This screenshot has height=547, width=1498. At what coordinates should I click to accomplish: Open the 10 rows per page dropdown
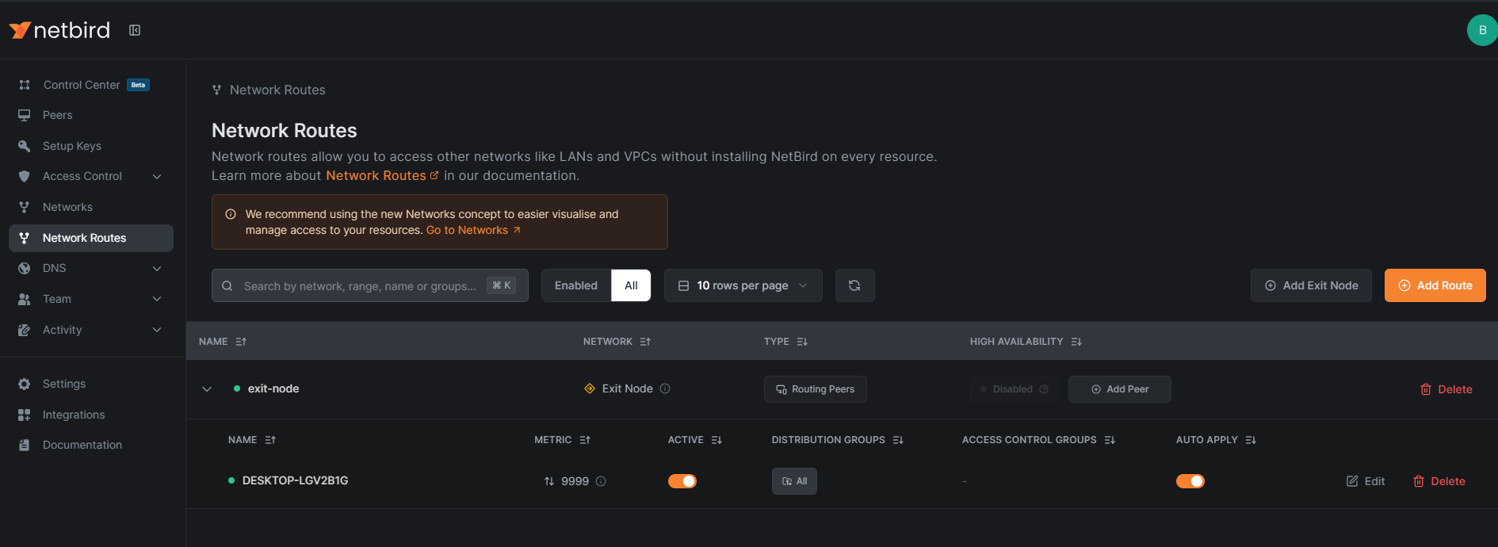743,285
